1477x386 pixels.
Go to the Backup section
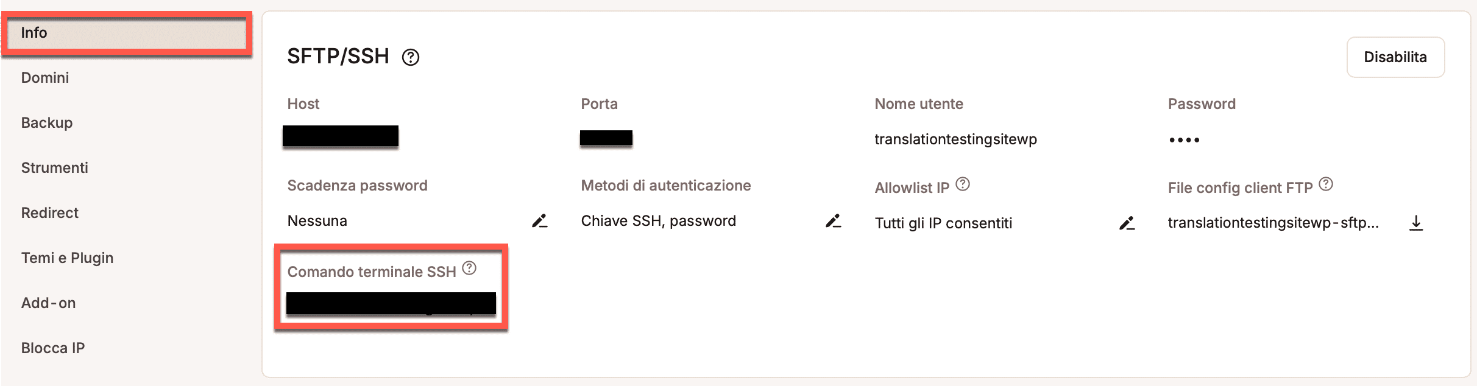click(47, 123)
